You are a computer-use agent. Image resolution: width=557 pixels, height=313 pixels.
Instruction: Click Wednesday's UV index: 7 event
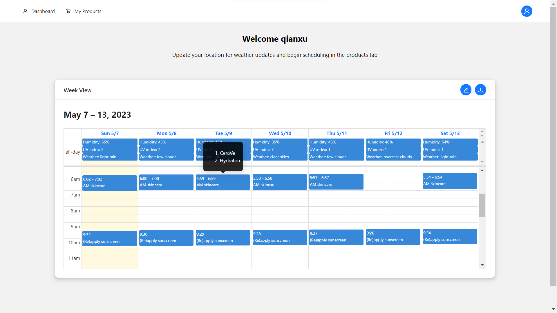(279, 150)
